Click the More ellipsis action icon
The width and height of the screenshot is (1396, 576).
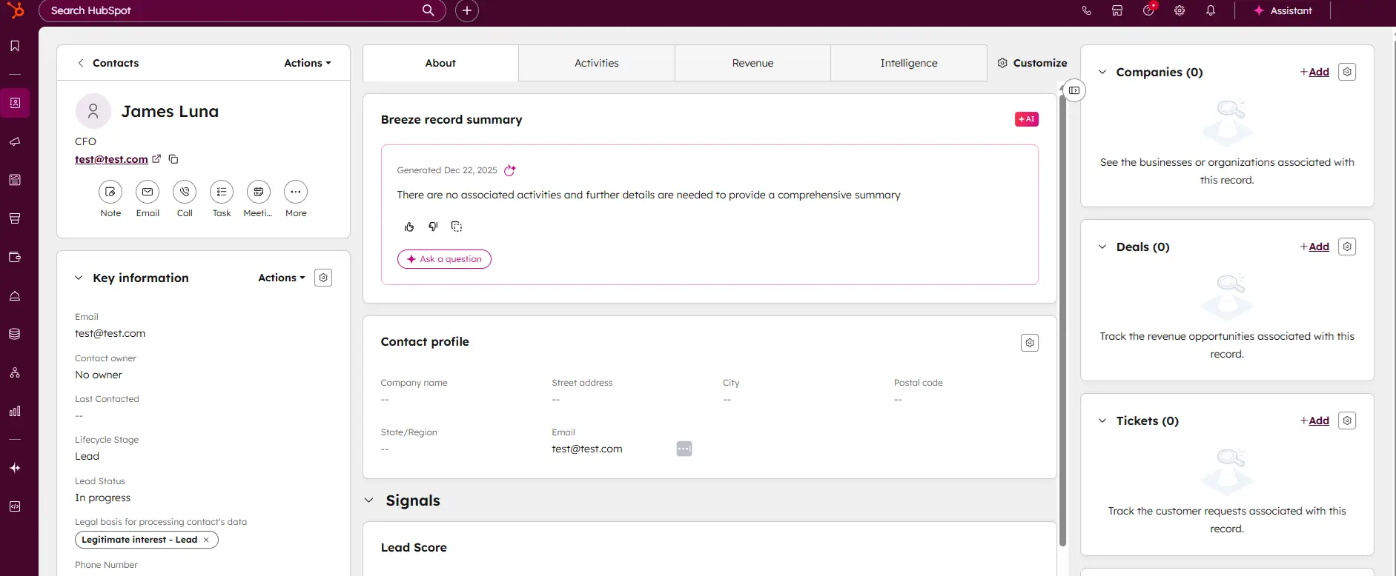coord(296,192)
